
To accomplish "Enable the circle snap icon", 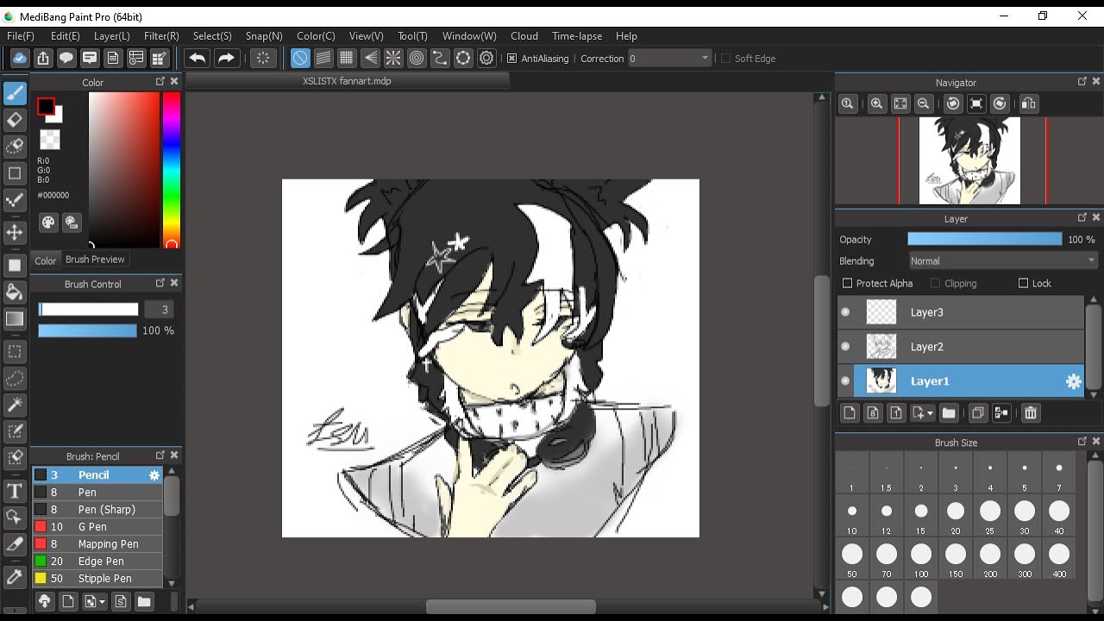I will click(417, 58).
